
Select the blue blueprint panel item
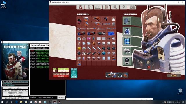[111, 34]
